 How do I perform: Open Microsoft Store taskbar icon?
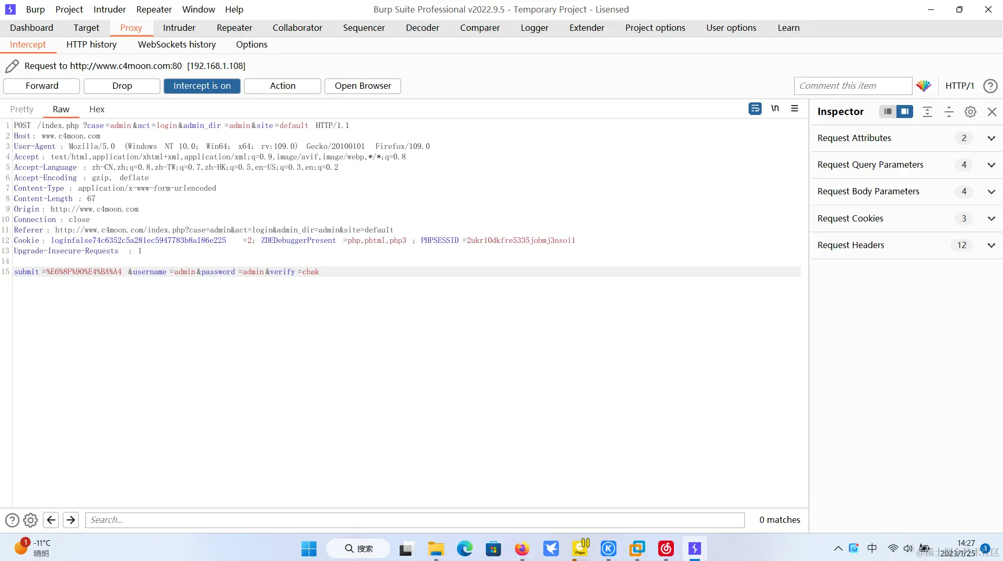click(x=493, y=548)
